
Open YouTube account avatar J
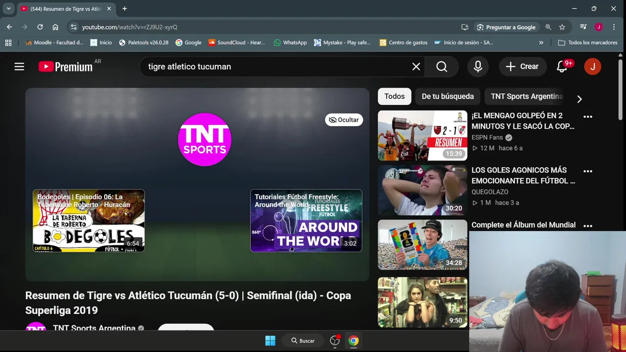[x=592, y=66]
